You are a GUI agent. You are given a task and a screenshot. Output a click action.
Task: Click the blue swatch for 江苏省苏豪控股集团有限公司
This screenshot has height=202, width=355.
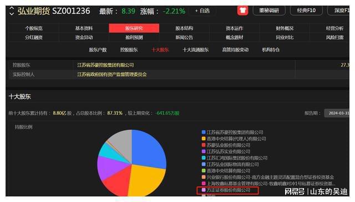click(204, 132)
